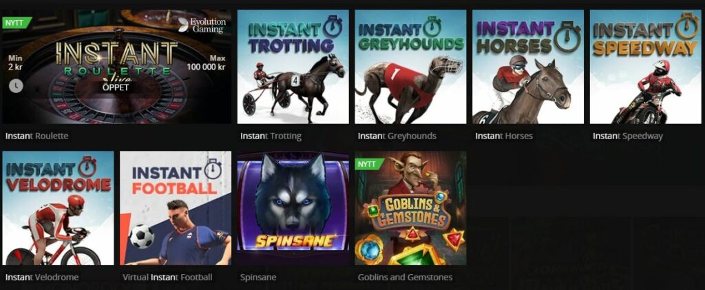Click the stopwatch icon on Instant Velodrome tile
This screenshot has width=705, height=290.
[x=87, y=167]
